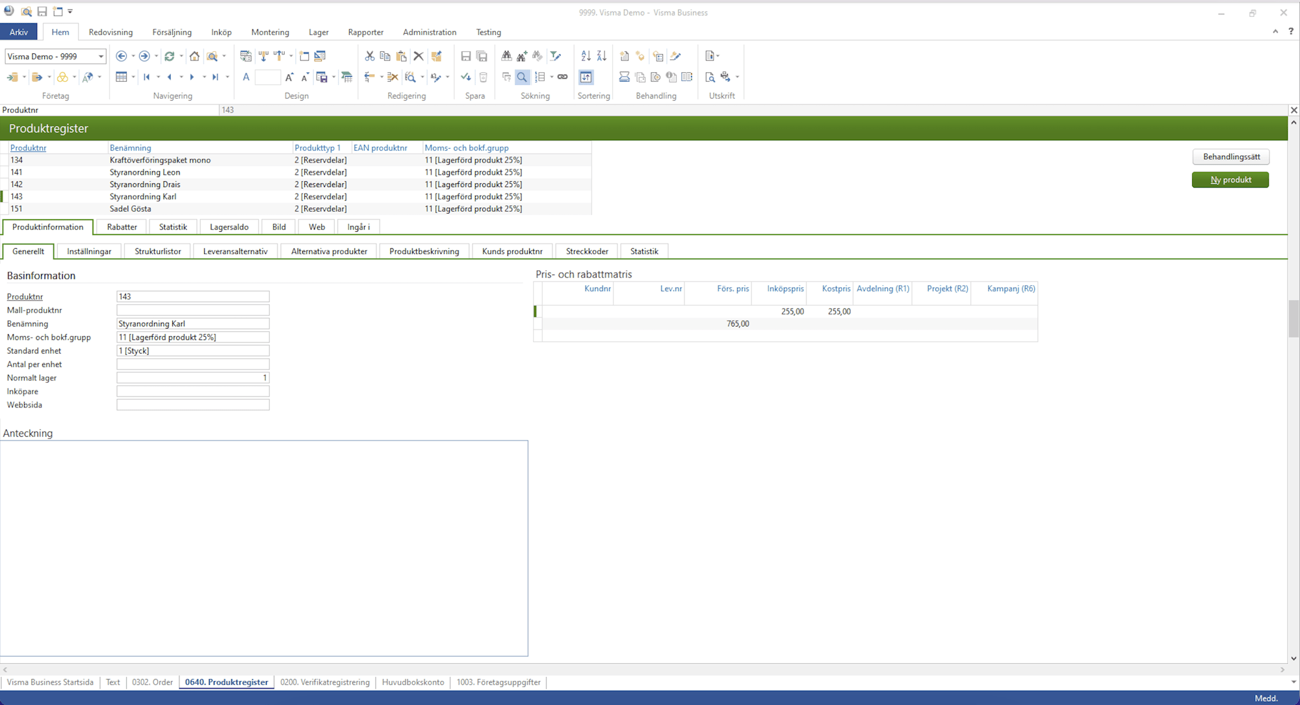Switch to the Inställningar sub-tab
This screenshot has width=1300, height=705.
coord(89,251)
